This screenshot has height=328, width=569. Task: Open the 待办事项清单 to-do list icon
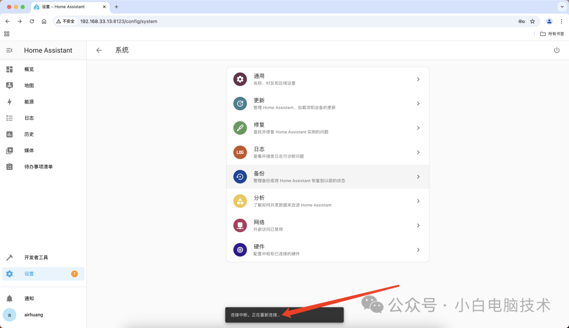point(9,167)
